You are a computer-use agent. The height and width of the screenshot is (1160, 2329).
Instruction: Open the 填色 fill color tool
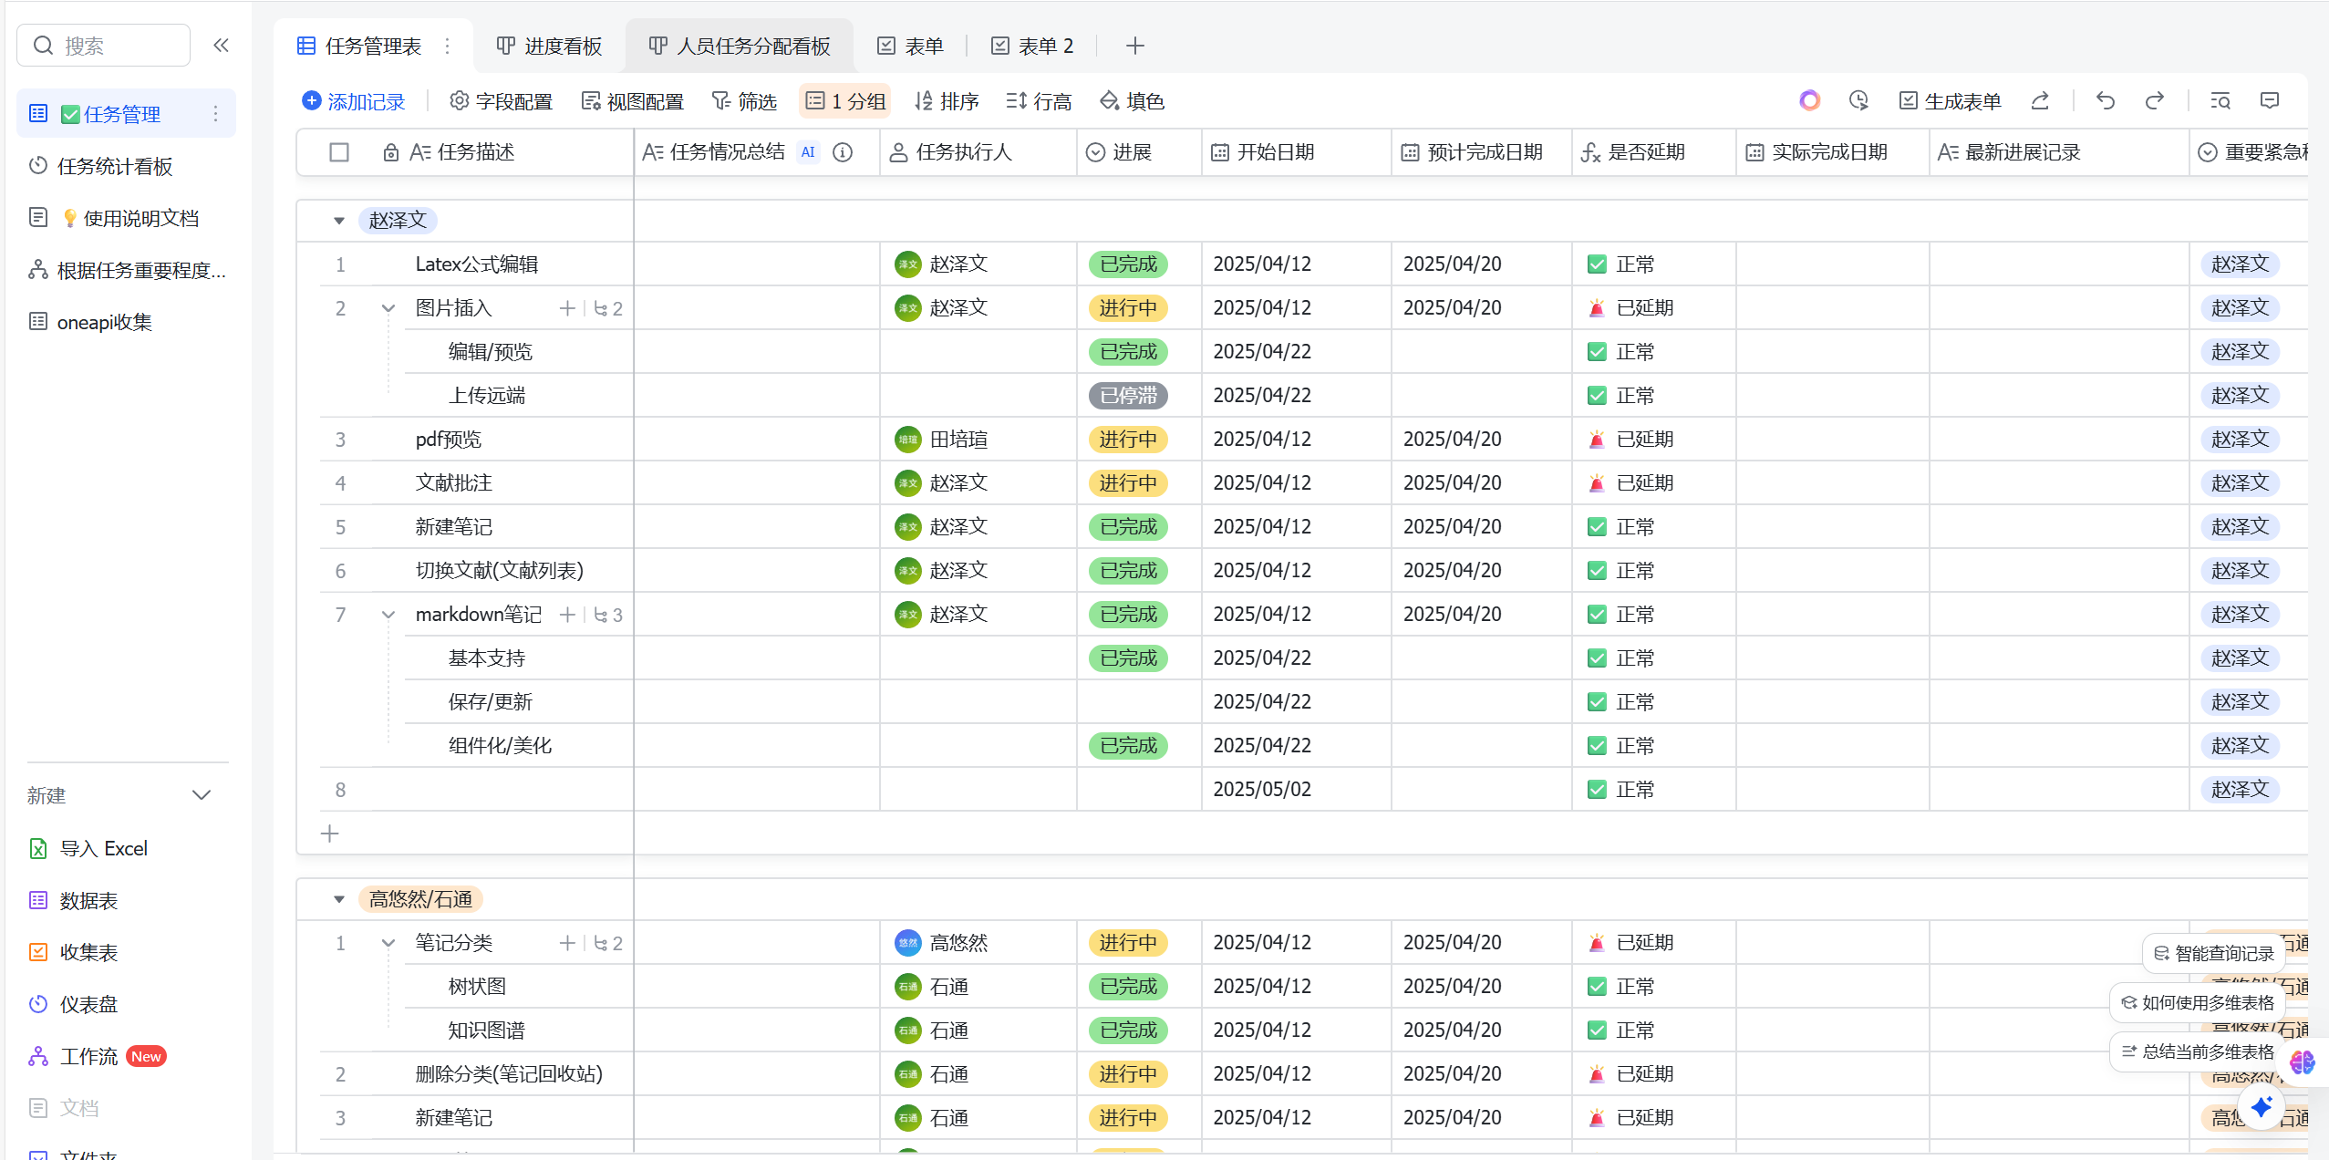pos(1132,101)
